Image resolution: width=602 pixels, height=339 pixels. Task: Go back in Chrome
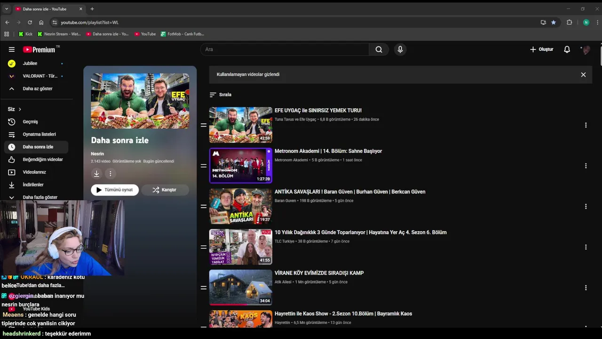[7, 22]
